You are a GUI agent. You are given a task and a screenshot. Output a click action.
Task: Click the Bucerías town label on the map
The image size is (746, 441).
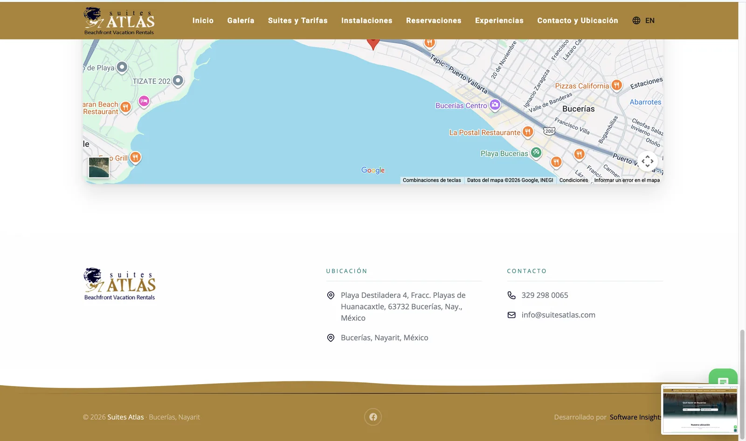click(x=578, y=109)
